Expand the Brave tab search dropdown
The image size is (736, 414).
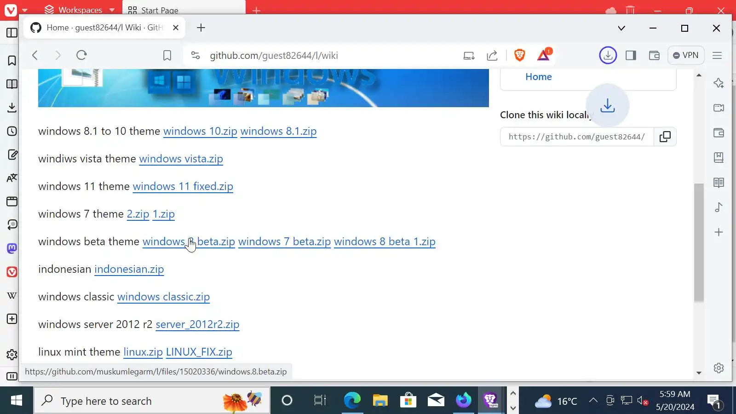[621, 28]
